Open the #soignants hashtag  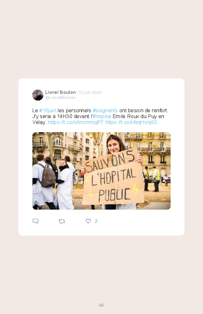click(x=105, y=111)
